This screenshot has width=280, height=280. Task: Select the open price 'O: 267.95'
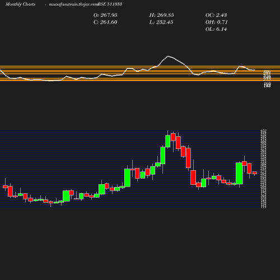[105, 15]
